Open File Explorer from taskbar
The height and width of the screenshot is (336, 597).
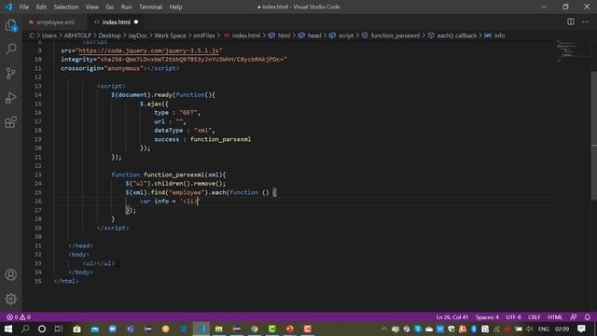(219, 329)
